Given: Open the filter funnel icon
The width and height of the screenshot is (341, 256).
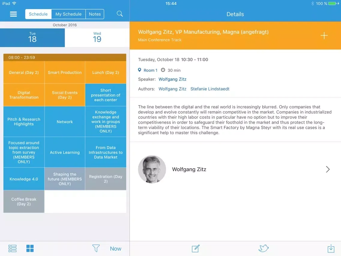Looking at the screenshot, I should point(96,248).
